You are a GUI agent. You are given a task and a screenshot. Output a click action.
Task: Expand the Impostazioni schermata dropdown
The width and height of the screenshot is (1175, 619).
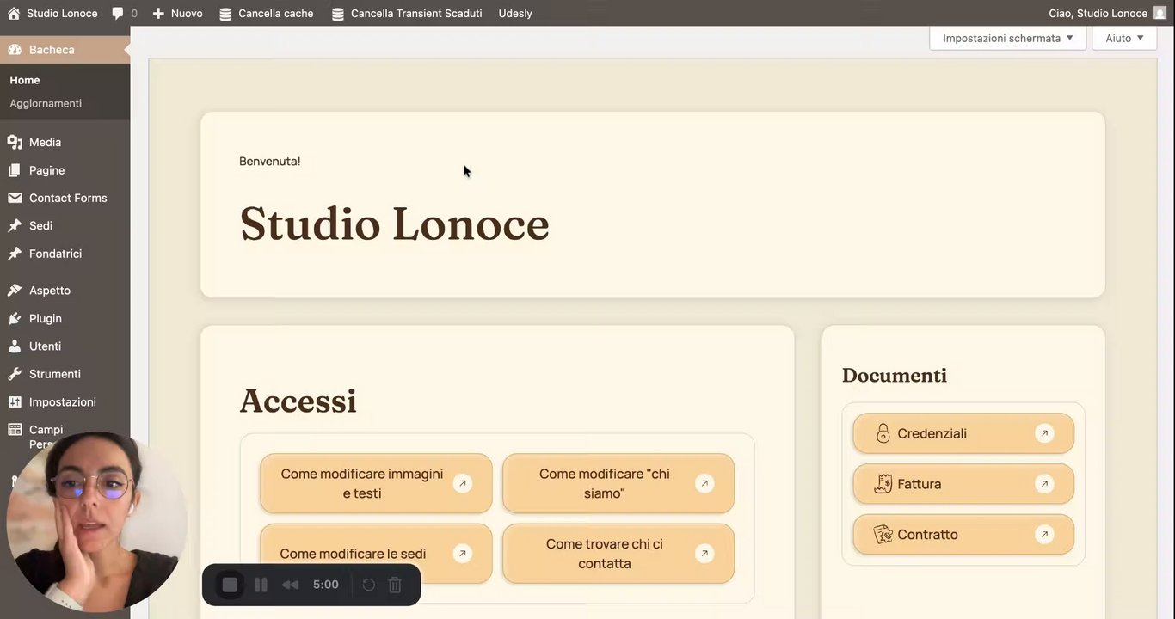(1008, 38)
